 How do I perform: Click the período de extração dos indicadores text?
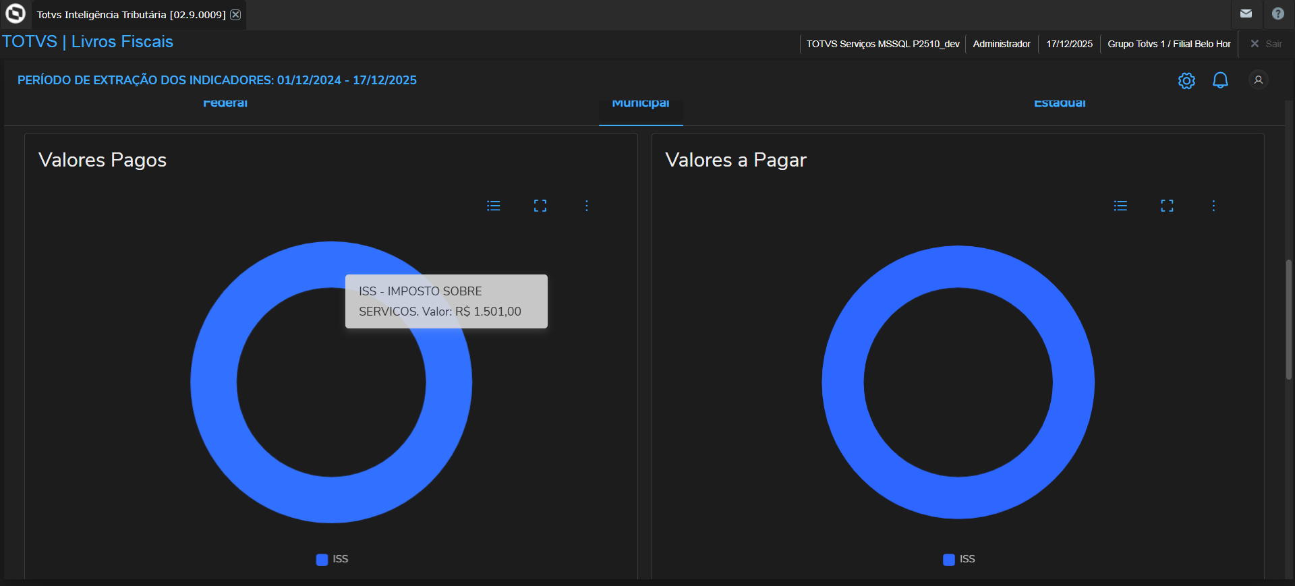[217, 80]
